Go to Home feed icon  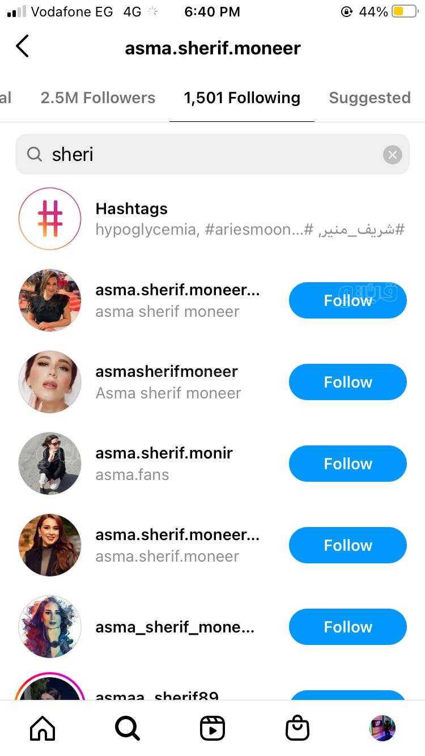[x=42, y=728]
